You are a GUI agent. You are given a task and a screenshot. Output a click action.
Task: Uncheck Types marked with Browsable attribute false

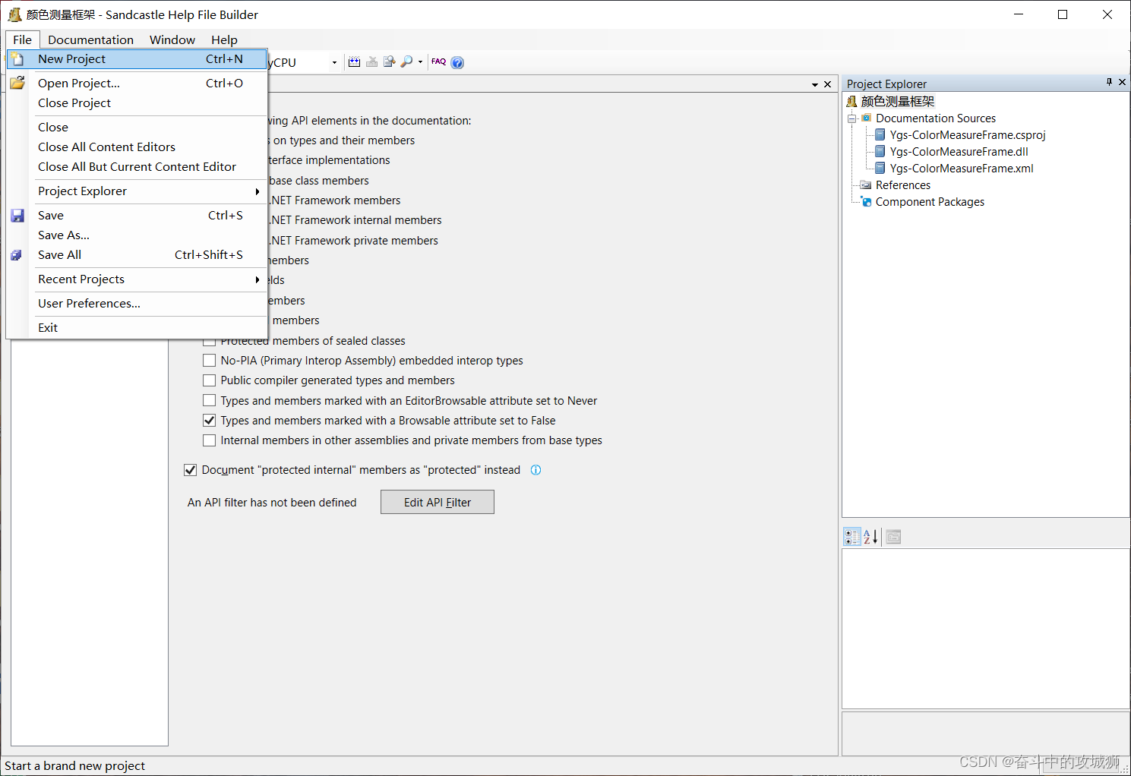pyautogui.click(x=209, y=420)
